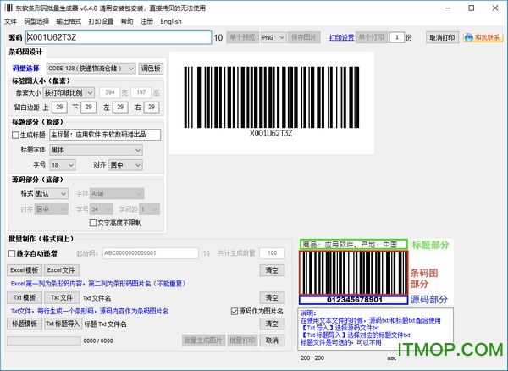Toggle the 源码作为图片名 checkbox
This screenshot has height=371, width=508.
coord(235,312)
